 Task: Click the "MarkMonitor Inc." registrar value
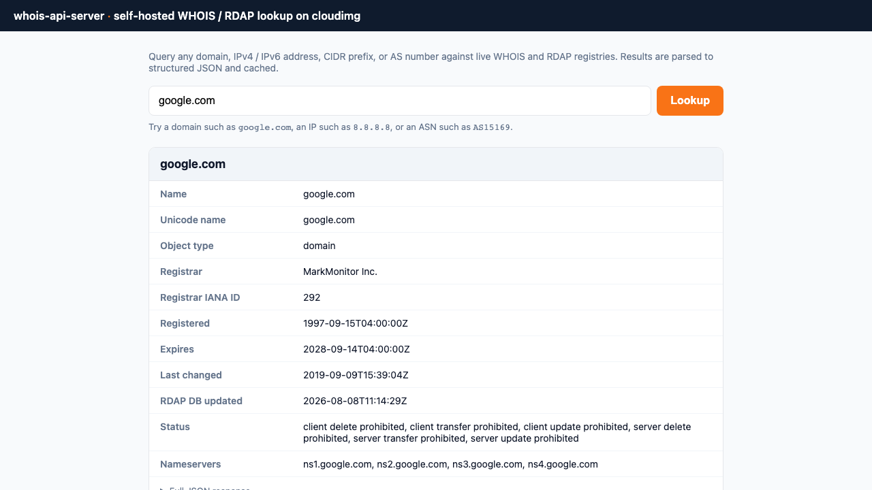point(340,272)
